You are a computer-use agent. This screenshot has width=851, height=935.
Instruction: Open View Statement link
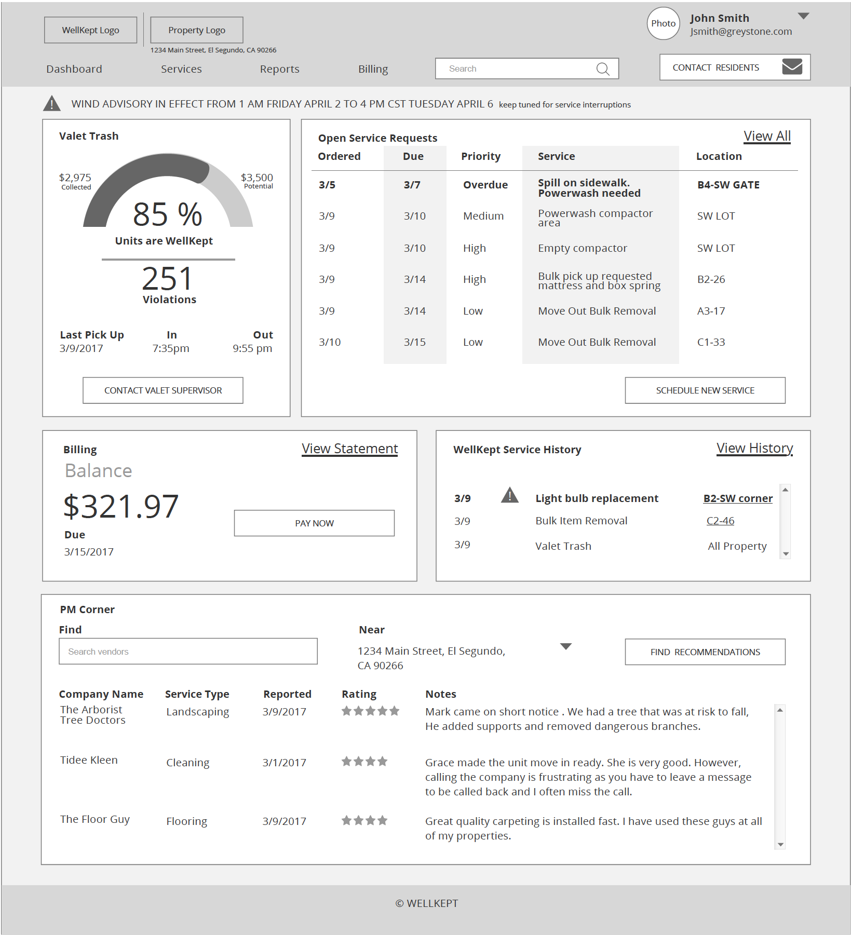pyautogui.click(x=350, y=449)
